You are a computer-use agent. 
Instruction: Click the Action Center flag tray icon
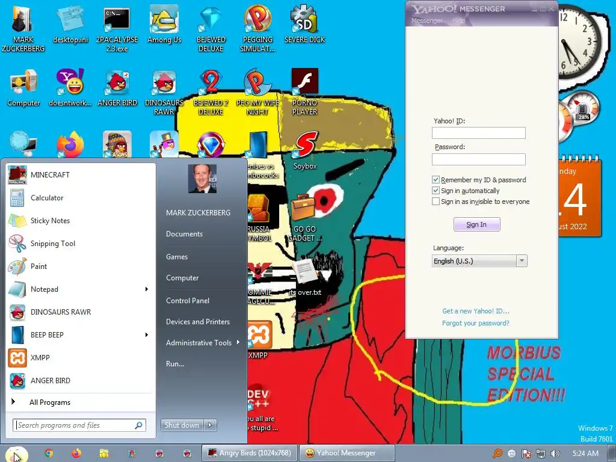pyautogui.click(x=526, y=454)
